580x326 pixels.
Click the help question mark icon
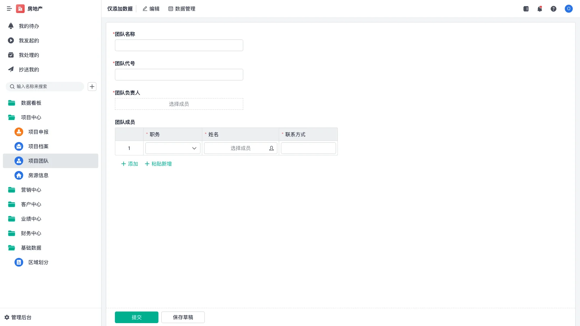coord(554,9)
